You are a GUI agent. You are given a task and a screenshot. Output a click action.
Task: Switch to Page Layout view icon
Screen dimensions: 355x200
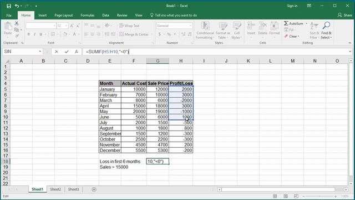[286, 196]
